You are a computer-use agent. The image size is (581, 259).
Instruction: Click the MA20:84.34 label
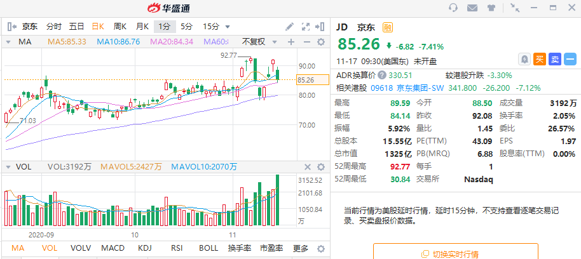point(172,42)
